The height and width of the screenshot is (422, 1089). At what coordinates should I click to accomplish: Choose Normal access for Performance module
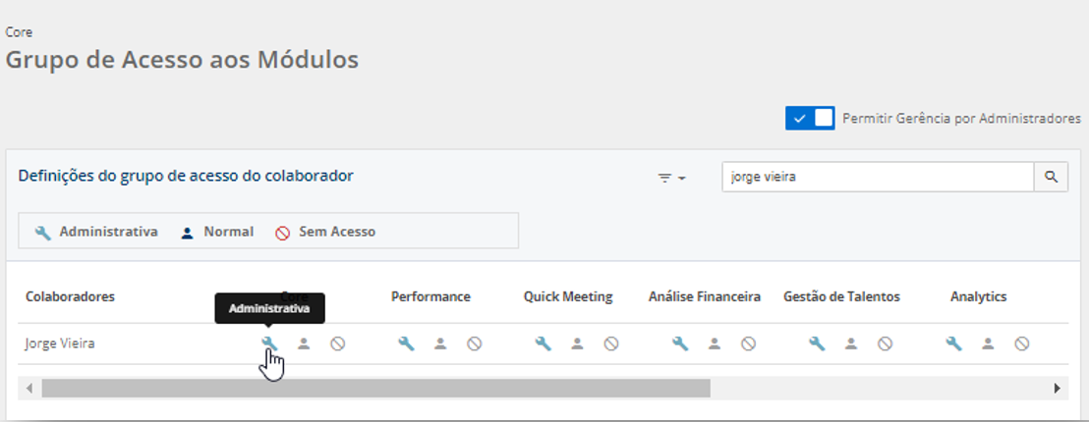440,343
